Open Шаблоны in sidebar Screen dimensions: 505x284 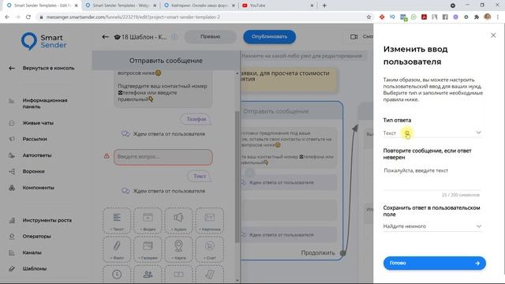pos(35,268)
